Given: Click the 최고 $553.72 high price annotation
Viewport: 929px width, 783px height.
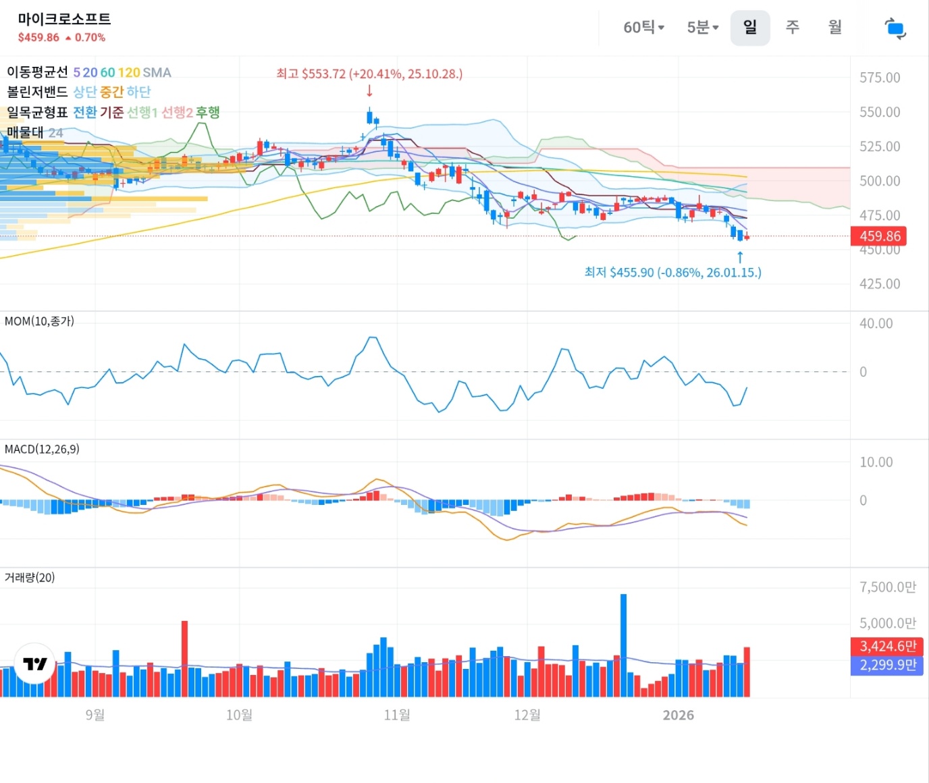Looking at the screenshot, I should click(369, 74).
